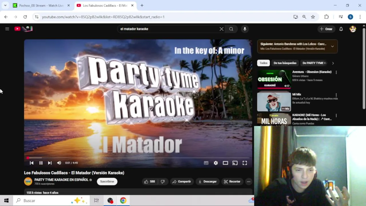Cast the video to a device
This screenshot has width=366, height=206.
click(235, 163)
